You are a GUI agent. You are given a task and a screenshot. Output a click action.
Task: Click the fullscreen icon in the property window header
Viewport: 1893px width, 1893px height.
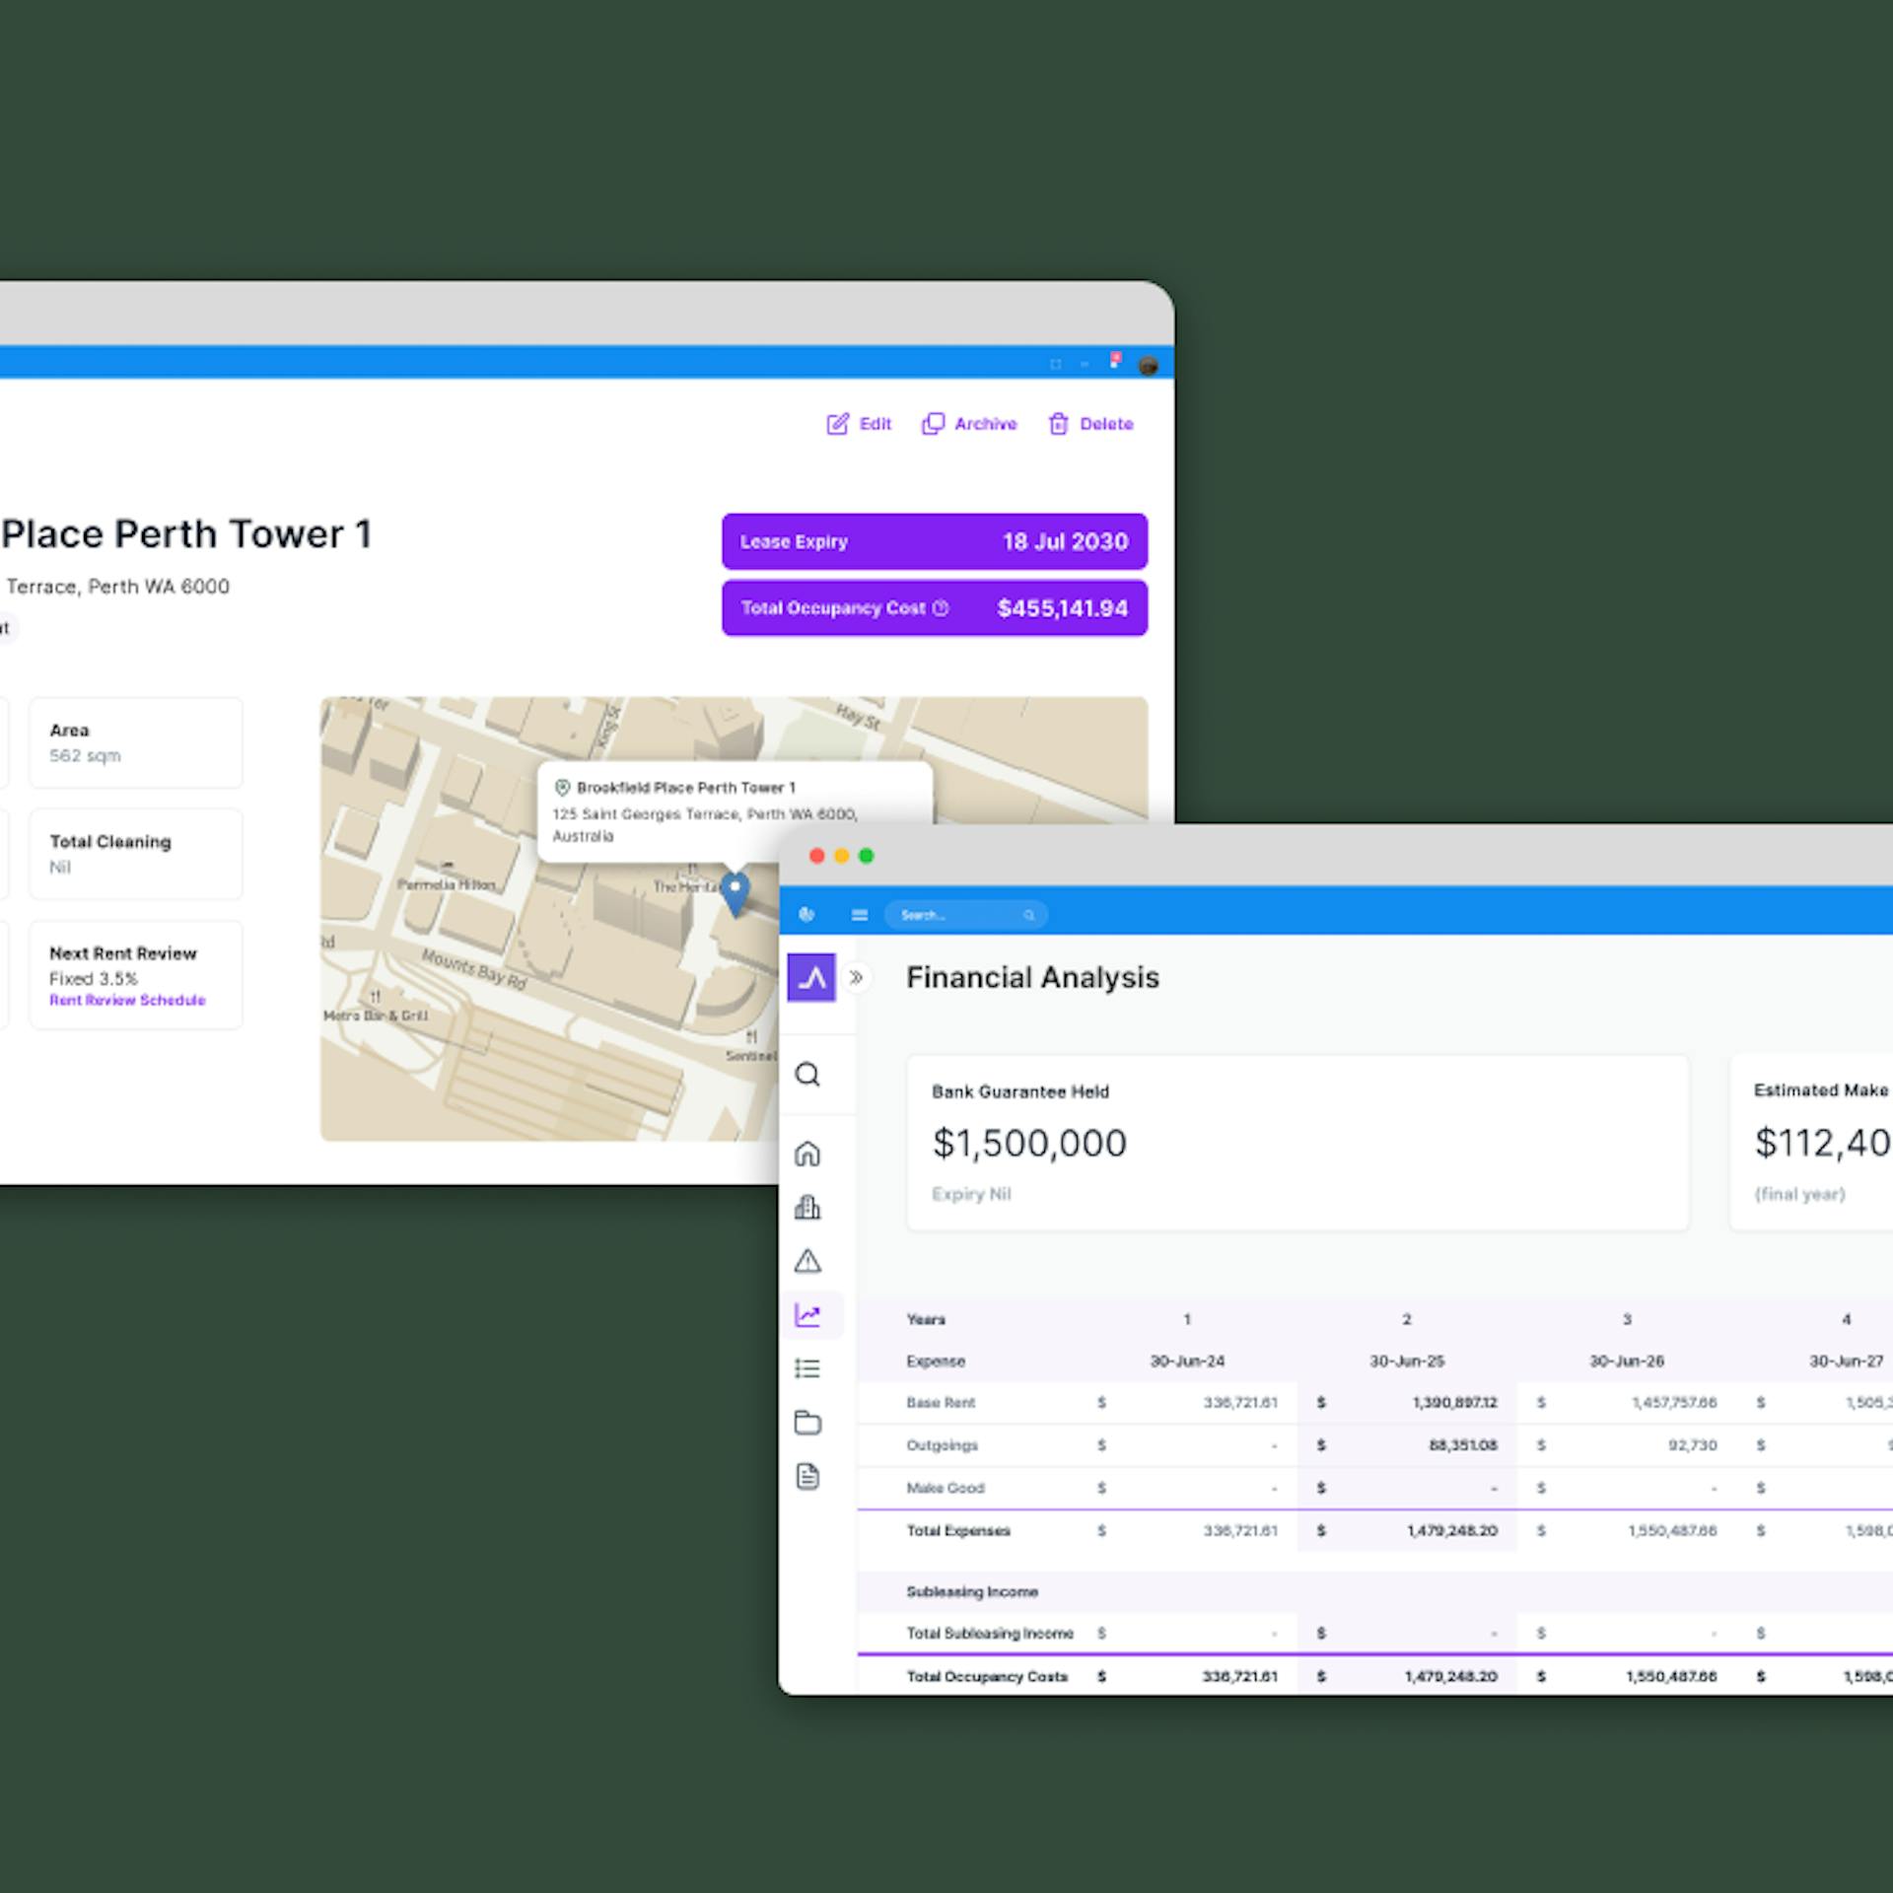pos(1056,364)
